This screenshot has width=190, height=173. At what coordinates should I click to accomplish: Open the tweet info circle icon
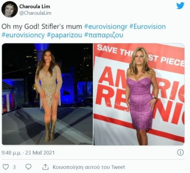181,153
